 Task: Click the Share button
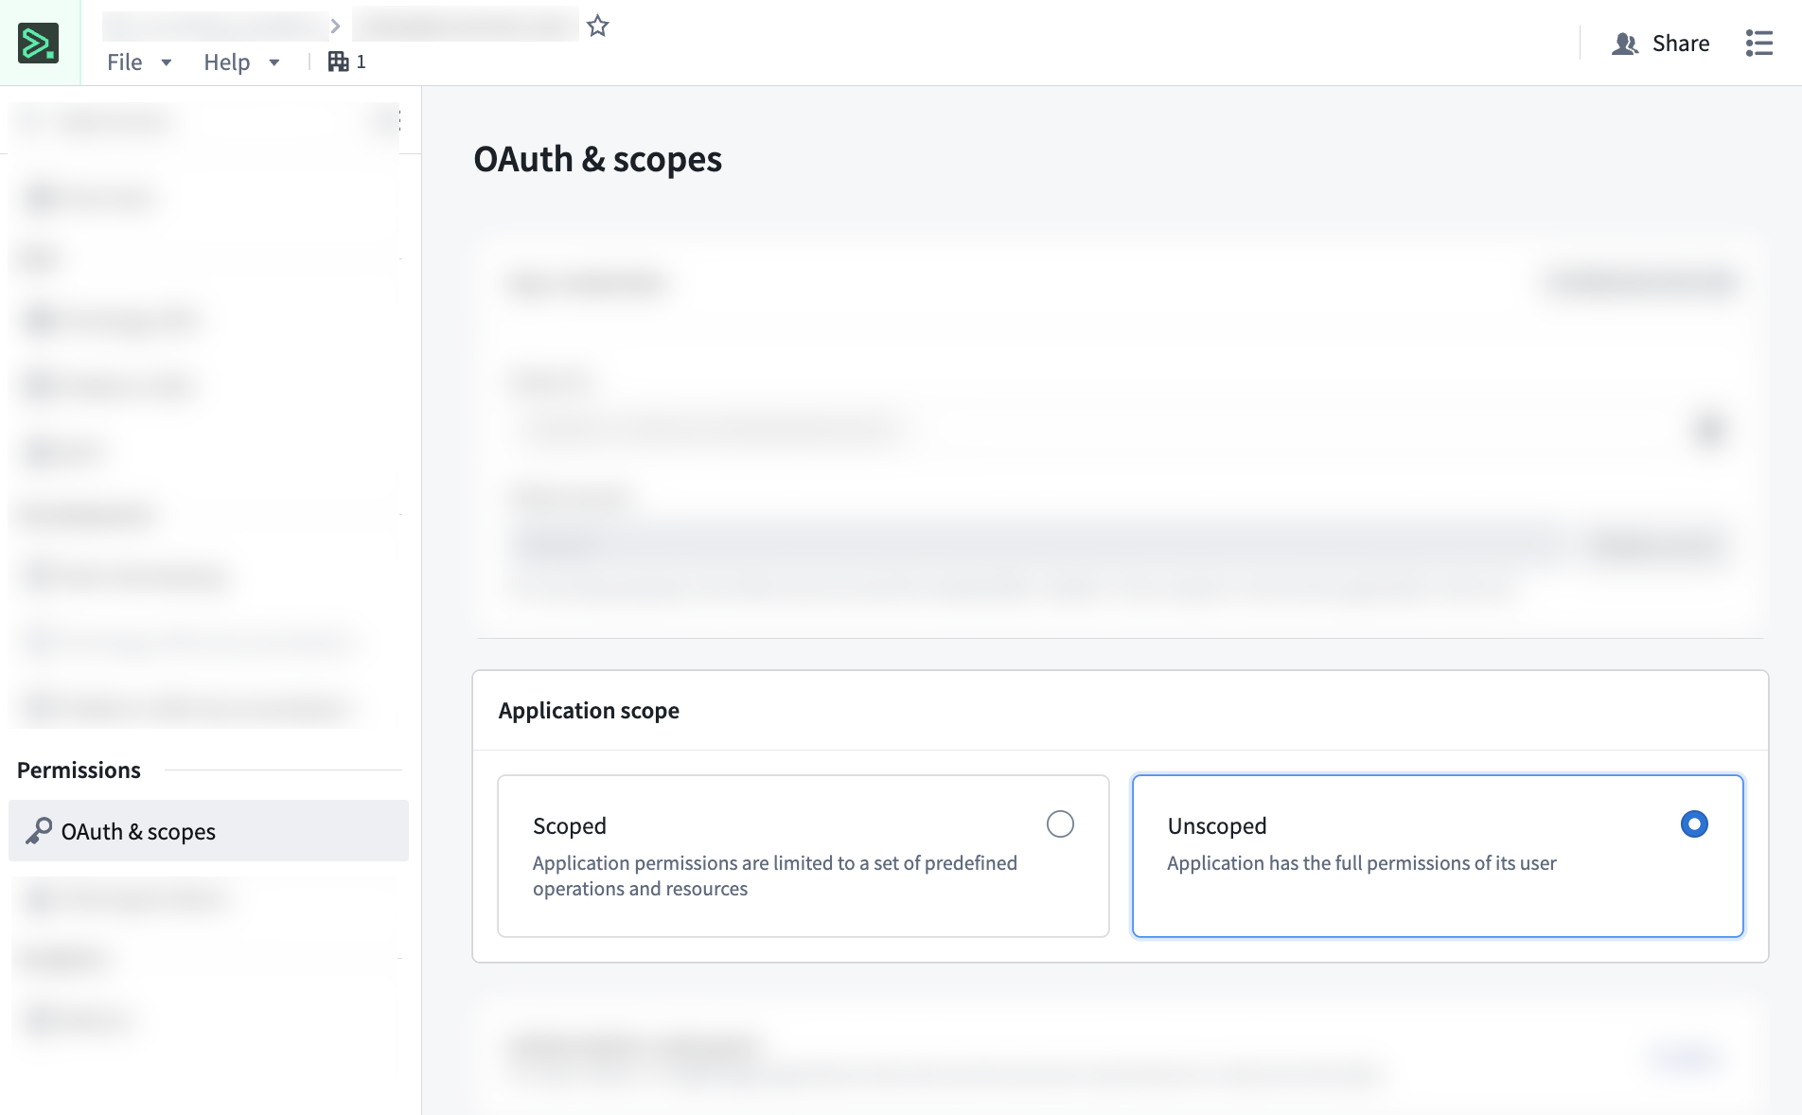click(x=1679, y=43)
